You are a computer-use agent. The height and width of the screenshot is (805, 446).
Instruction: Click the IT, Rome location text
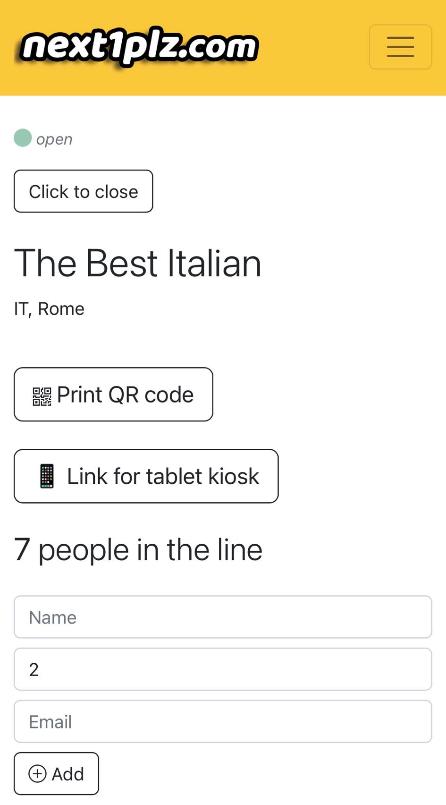(x=49, y=309)
